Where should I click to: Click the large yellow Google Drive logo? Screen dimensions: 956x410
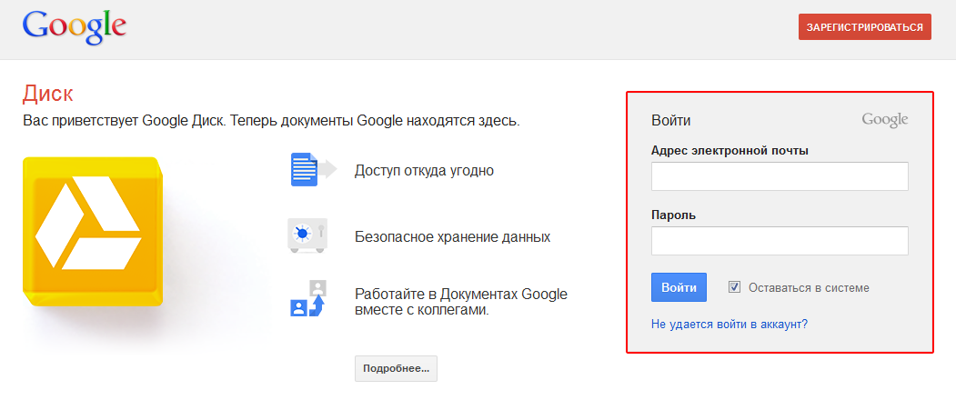pos(93,232)
